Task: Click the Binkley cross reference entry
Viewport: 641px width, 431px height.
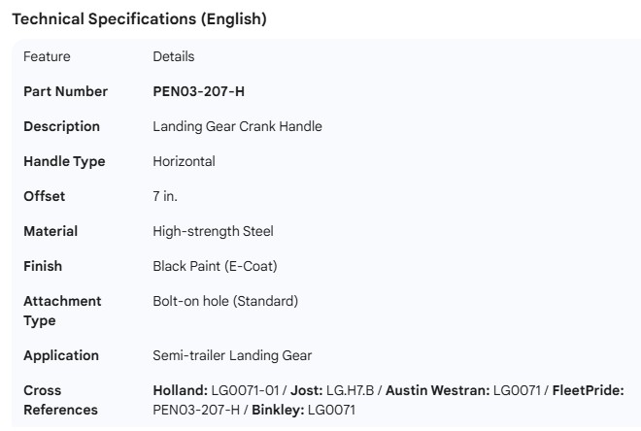Action: (304, 410)
